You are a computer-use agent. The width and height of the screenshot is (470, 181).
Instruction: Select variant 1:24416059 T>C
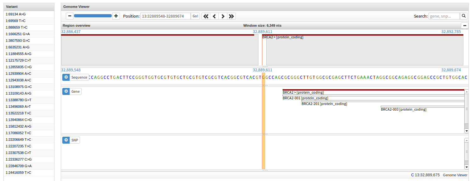point(29,173)
